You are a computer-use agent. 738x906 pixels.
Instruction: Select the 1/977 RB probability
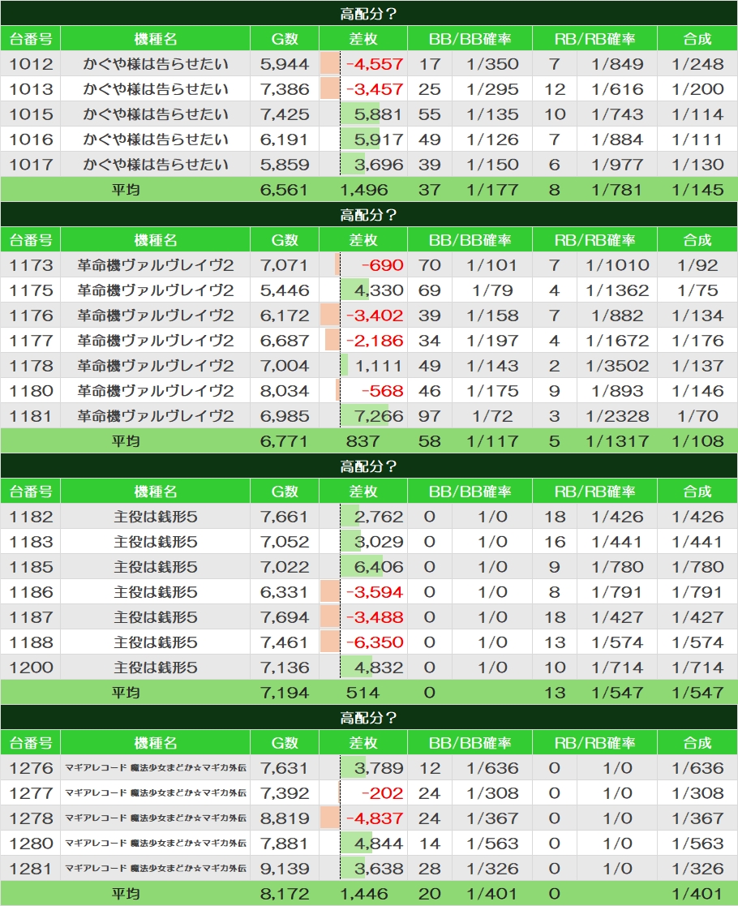pos(617,165)
